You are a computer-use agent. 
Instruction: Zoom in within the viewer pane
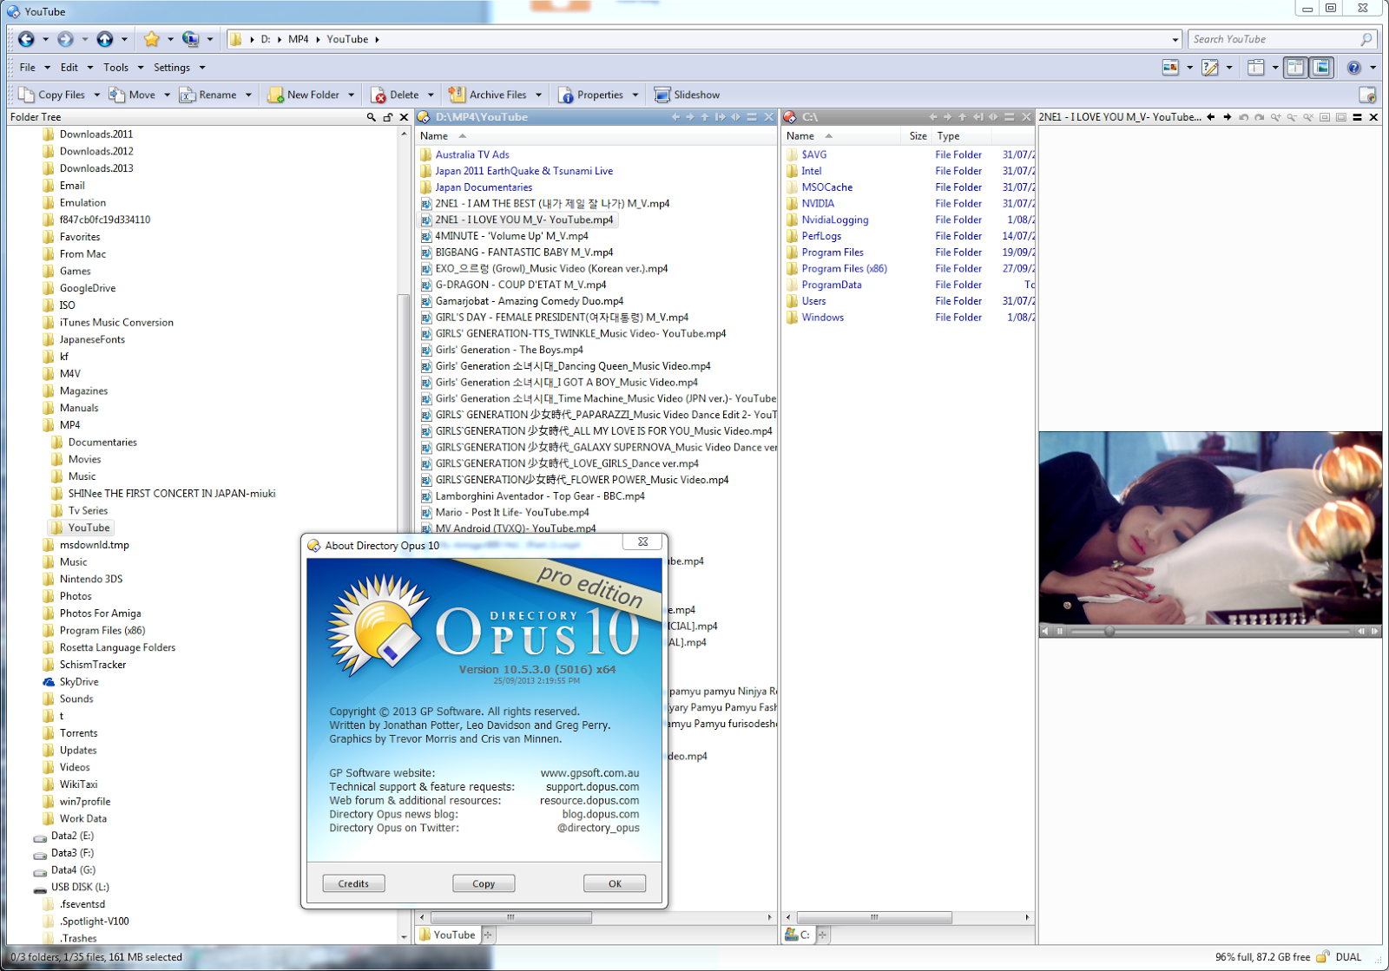click(1275, 117)
